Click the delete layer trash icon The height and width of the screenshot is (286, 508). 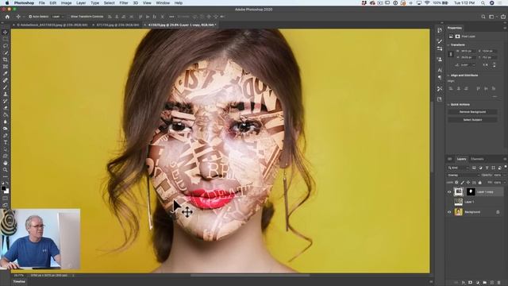[x=499, y=283]
